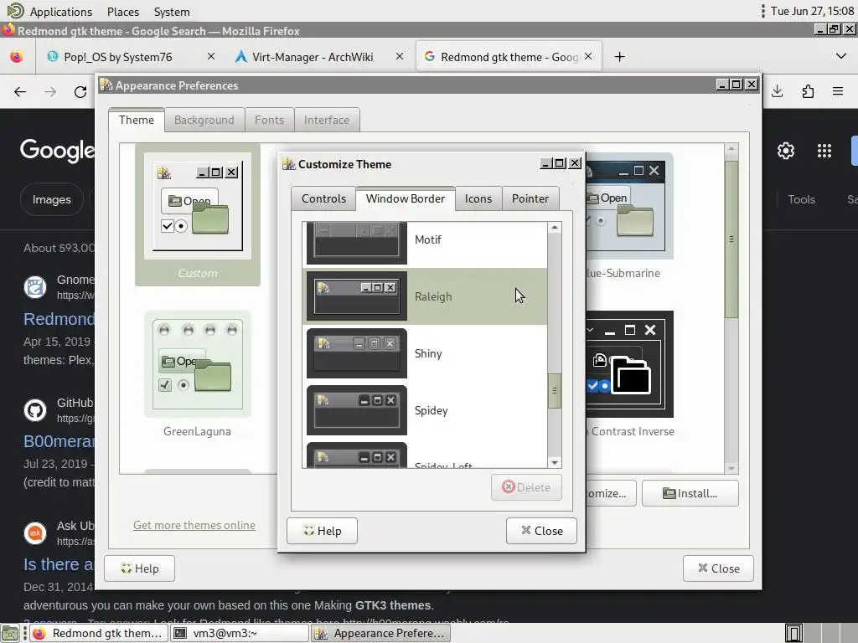Open the System menu
Image resolution: width=858 pixels, height=643 pixels.
[171, 12]
